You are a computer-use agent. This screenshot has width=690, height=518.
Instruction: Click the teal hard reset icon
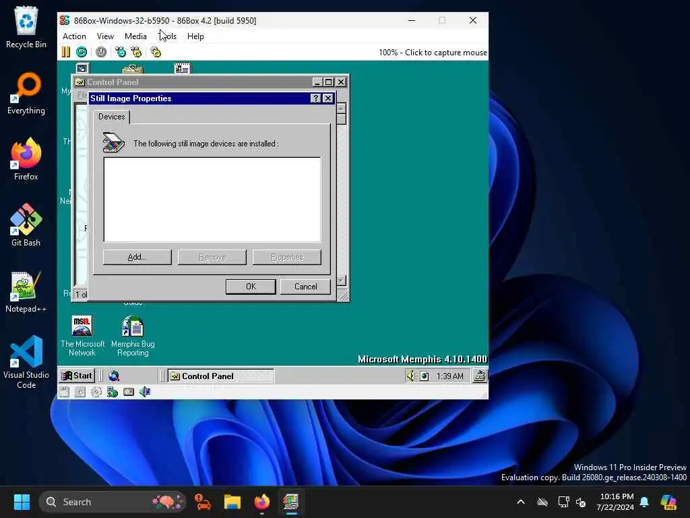click(82, 52)
